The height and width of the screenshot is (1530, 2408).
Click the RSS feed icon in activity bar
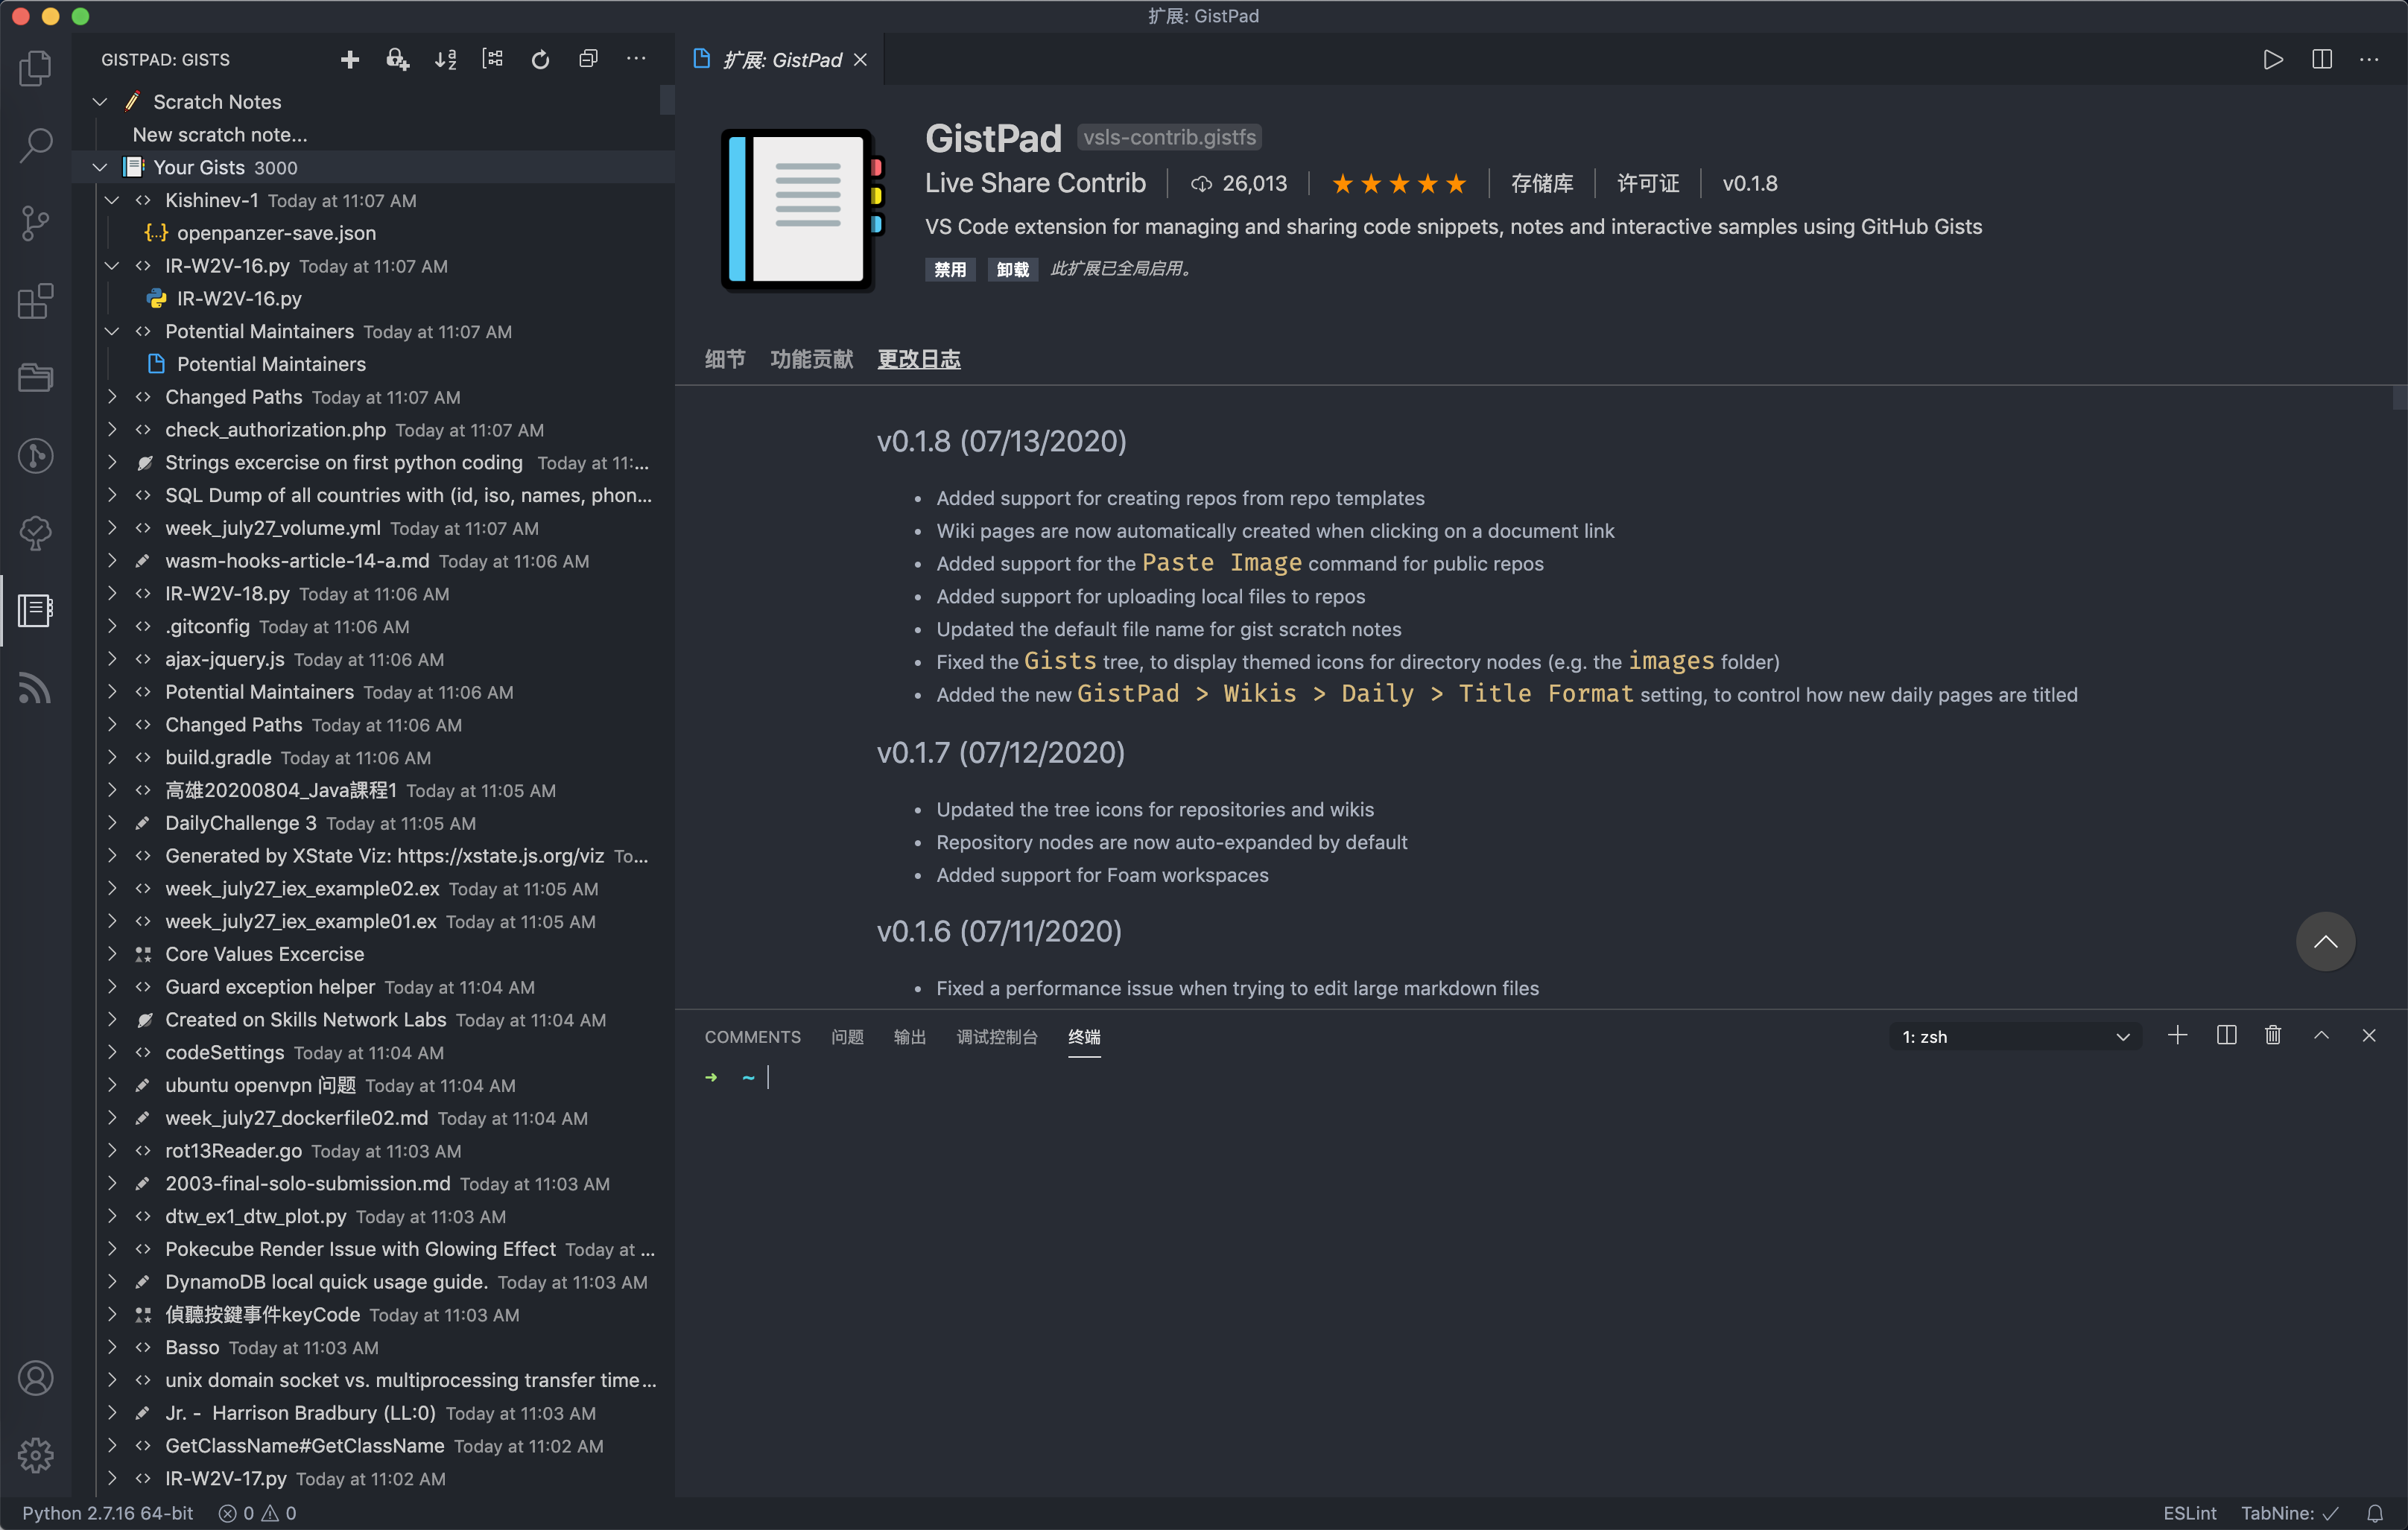tap(35, 687)
